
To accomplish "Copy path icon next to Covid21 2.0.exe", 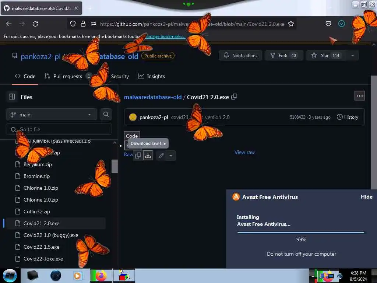I will pyautogui.click(x=234, y=97).
